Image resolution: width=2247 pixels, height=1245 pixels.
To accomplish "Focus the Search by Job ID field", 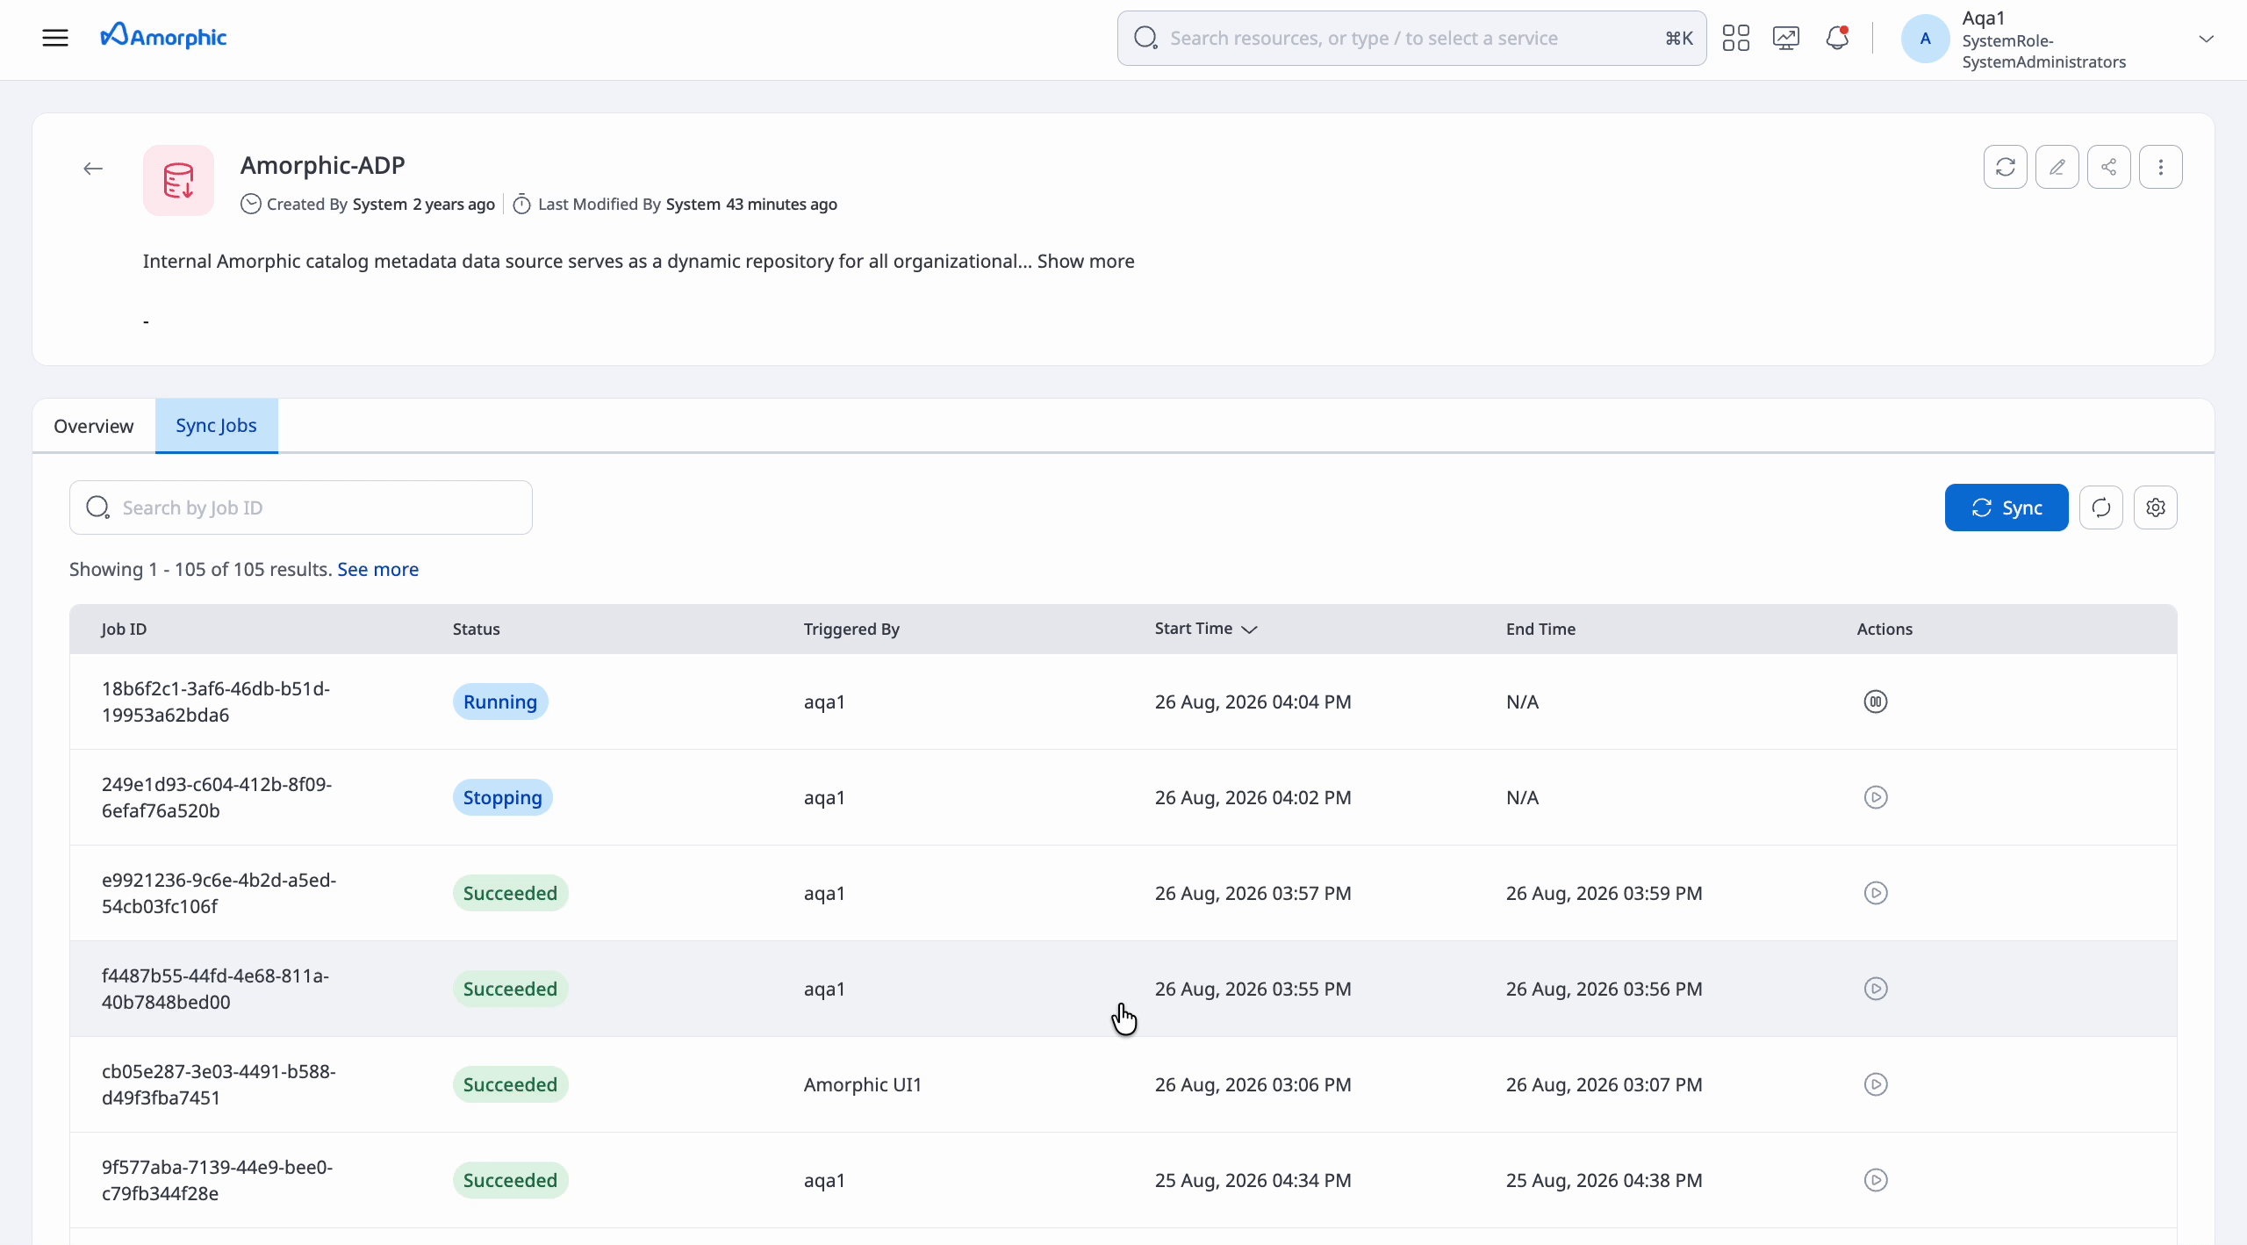I will (x=301, y=507).
